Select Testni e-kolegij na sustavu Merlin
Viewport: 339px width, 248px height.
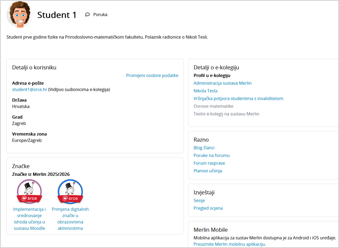point(226,114)
